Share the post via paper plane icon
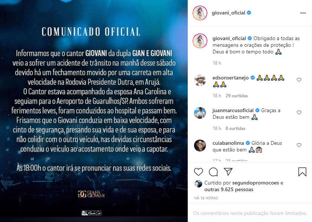Viewport: 312px width, 222px height. pyautogui.click(x=228, y=172)
